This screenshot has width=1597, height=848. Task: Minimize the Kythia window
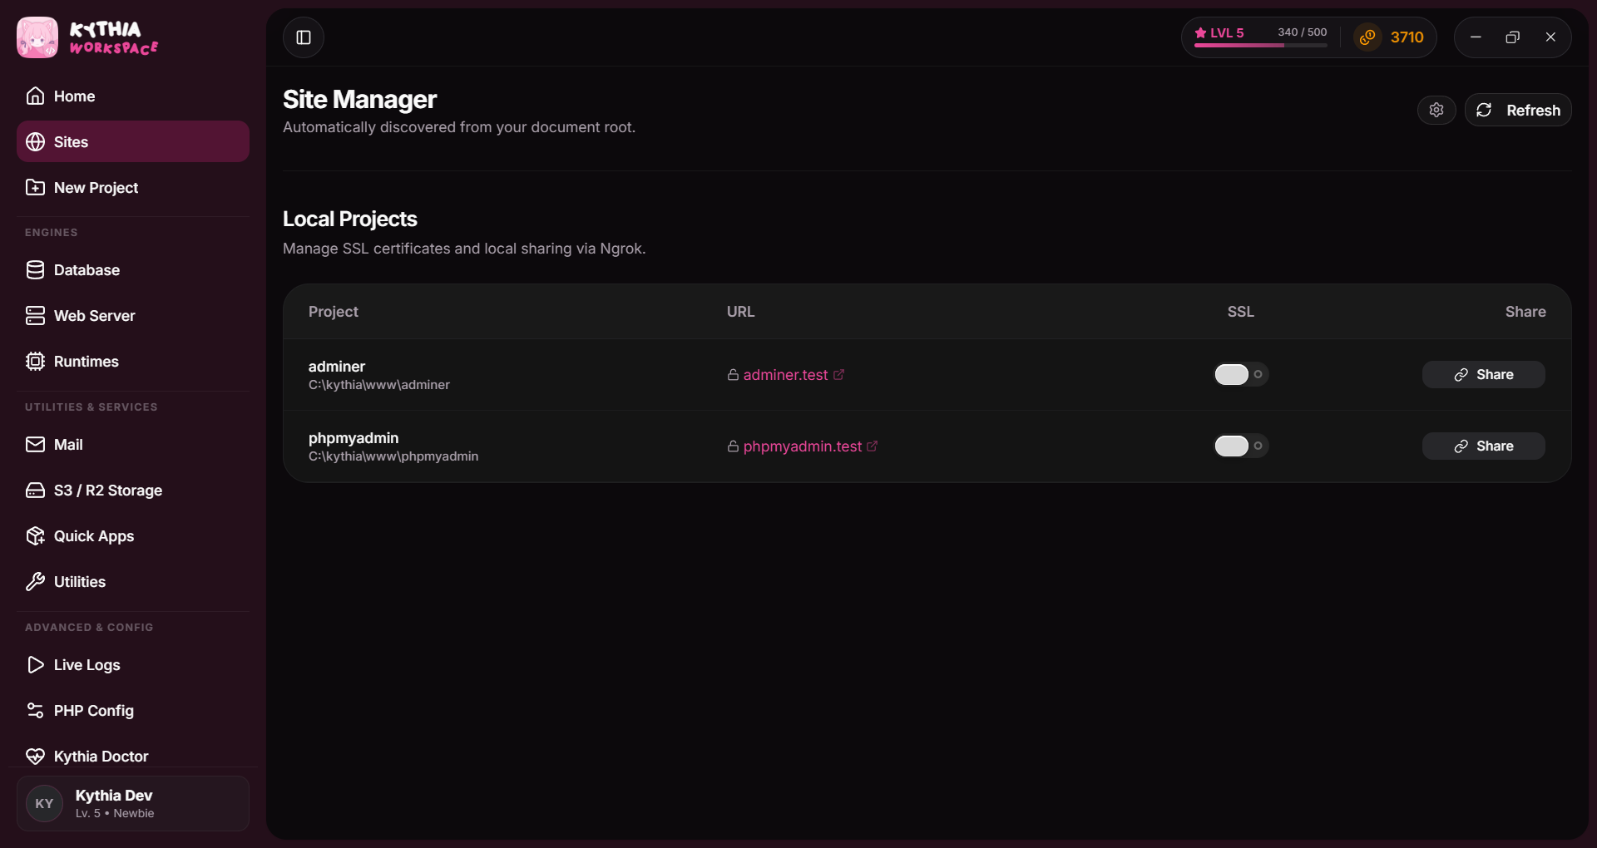[x=1476, y=37]
